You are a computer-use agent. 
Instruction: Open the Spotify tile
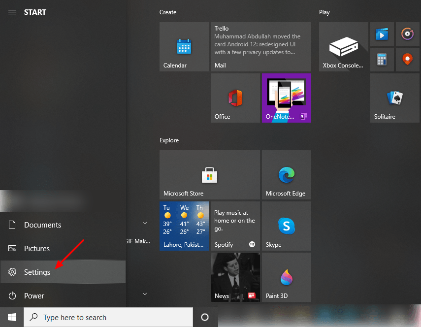click(235, 226)
